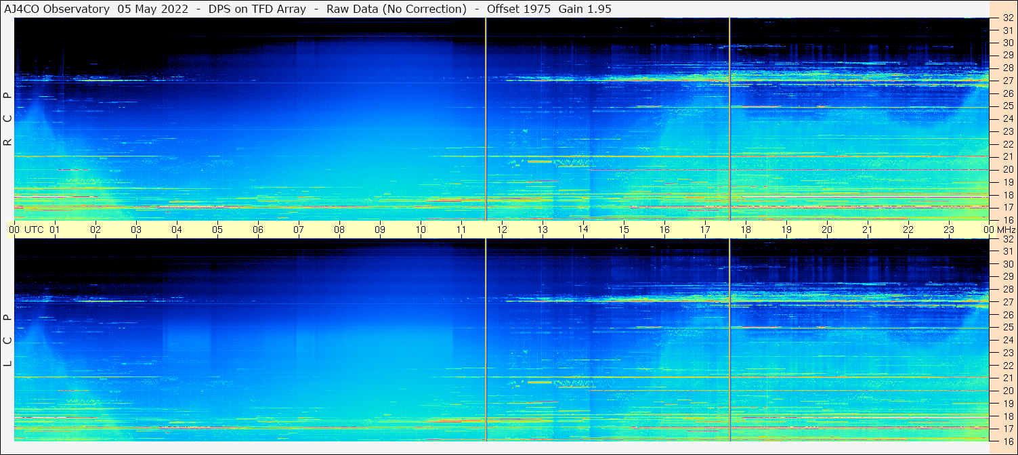The image size is (1018, 455).
Task: Click "25" MHz tick of upper RCP panel
Action: coord(1007,106)
